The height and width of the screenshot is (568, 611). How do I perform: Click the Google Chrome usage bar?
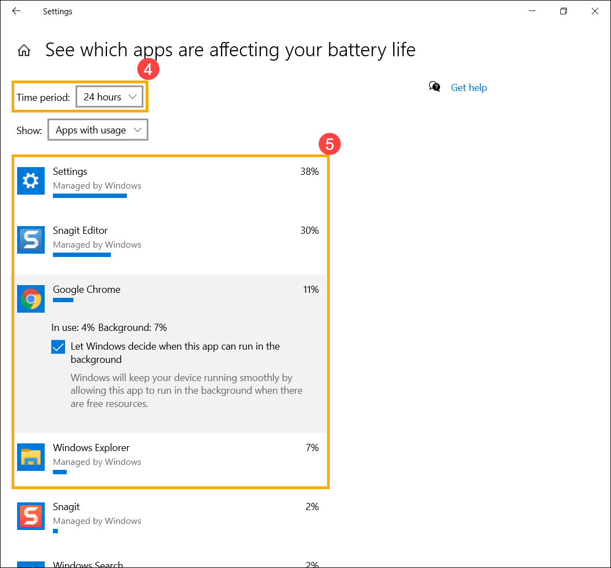click(63, 300)
